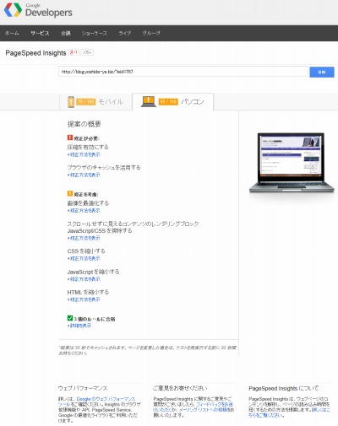
Task: Click the ウェブ パフォーマンス footer heading
Action: click(x=83, y=388)
